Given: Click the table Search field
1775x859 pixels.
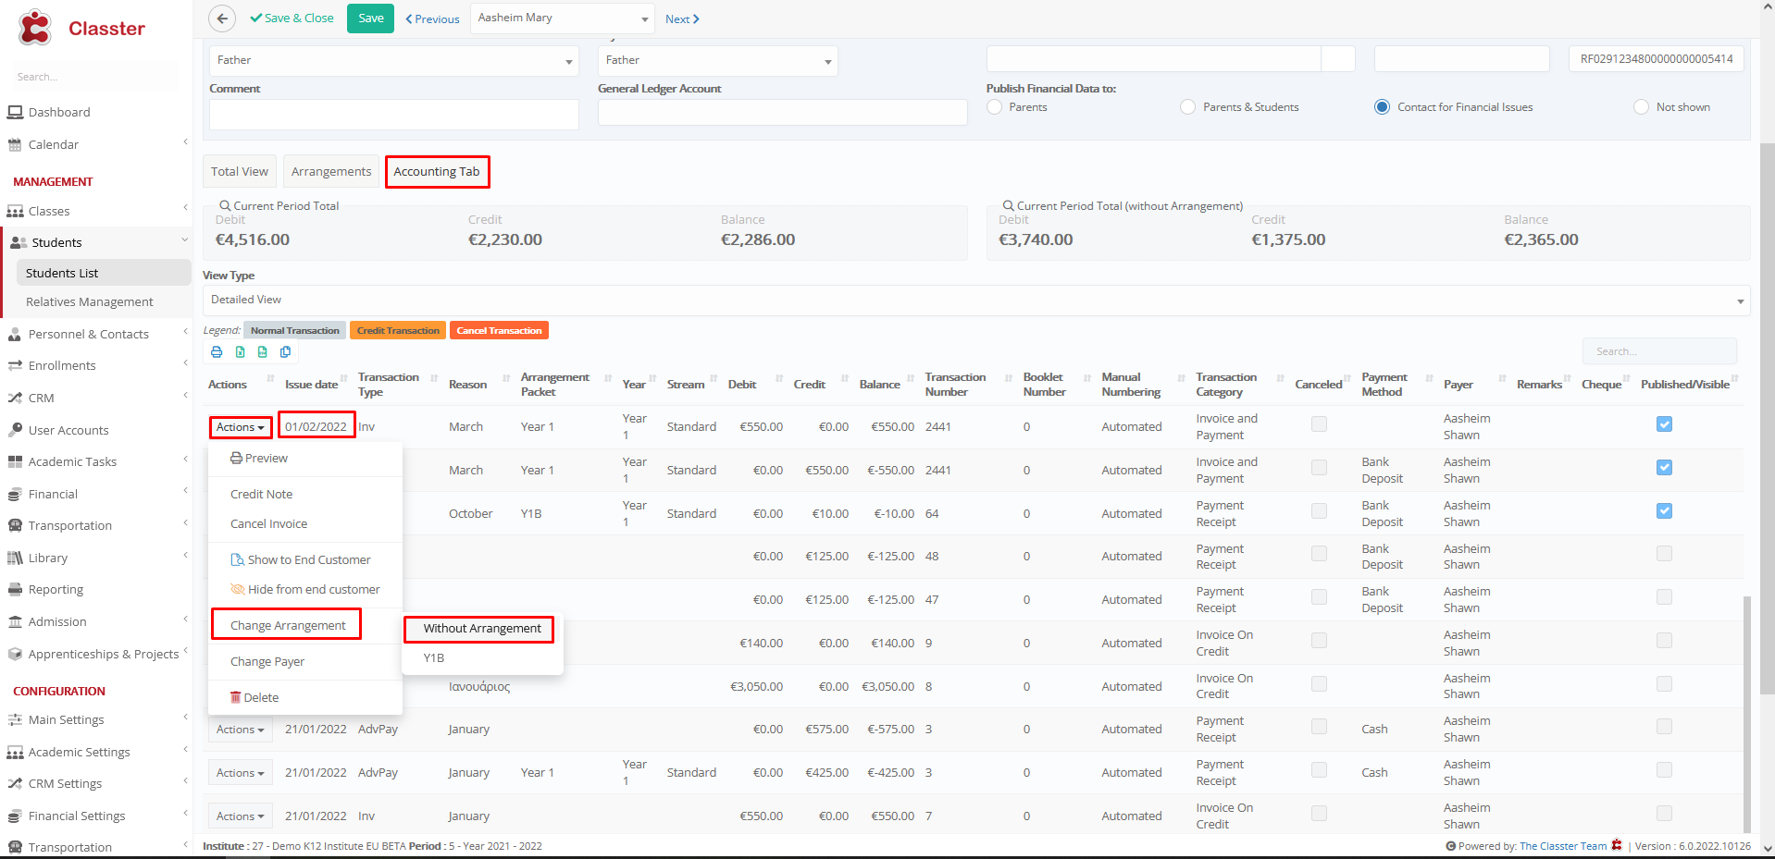Looking at the screenshot, I should tap(1660, 351).
